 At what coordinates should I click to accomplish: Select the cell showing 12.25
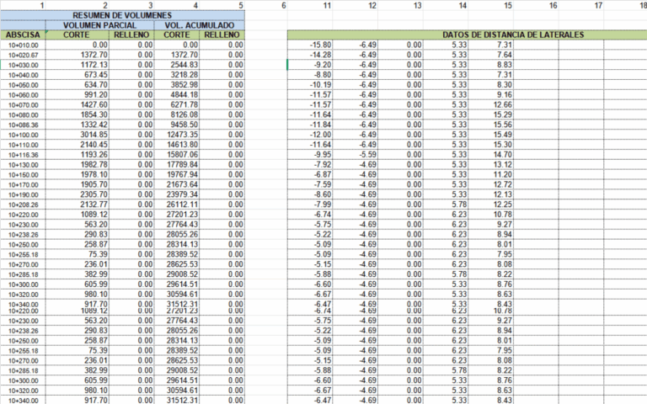pyautogui.click(x=490, y=205)
